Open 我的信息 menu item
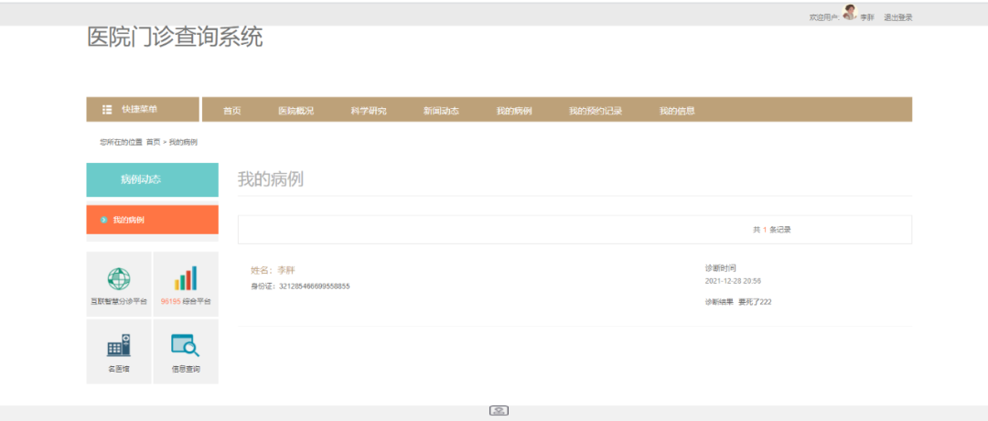This screenshot has height=421, width=988. tap(677, 111)
